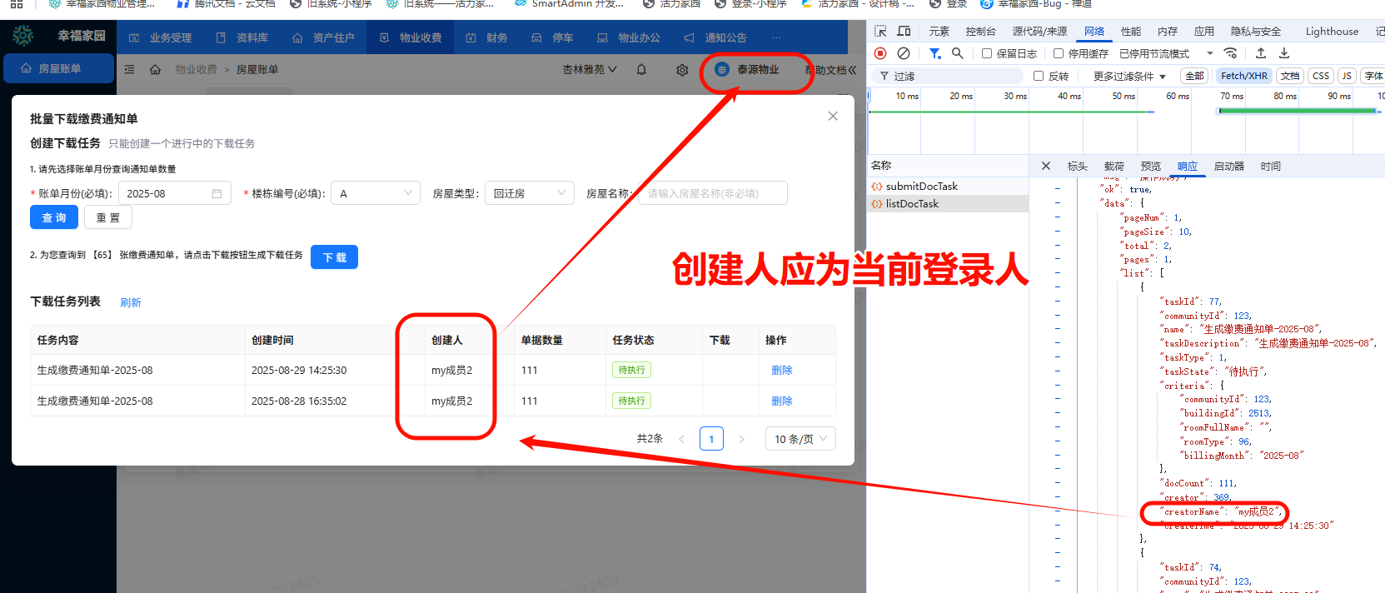Screen dimensions: 1385x593
Task: Close the 批量下载缴费通知单 dialog
Action: 833,117
